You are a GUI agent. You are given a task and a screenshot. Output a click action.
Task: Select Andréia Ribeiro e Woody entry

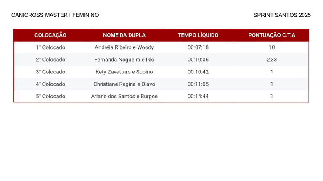pos(124,47)
